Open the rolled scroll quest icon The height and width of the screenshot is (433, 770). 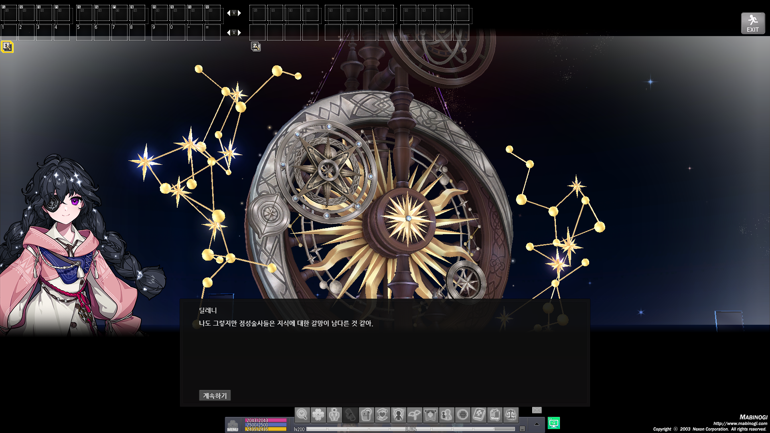pos(351,415)
